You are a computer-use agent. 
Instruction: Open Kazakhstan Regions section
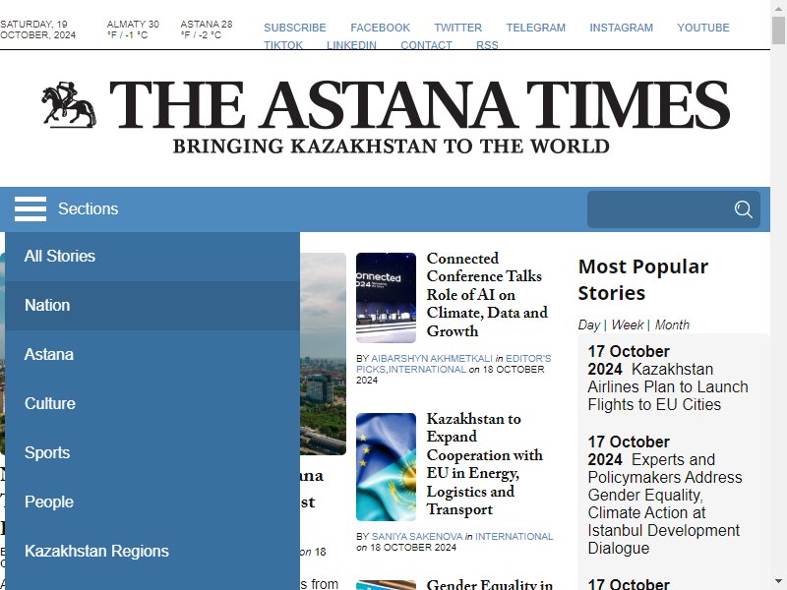(x=152, y=551)
